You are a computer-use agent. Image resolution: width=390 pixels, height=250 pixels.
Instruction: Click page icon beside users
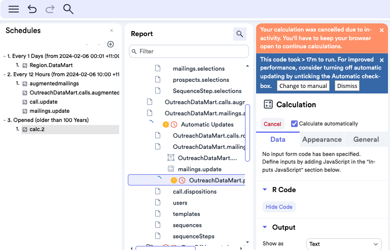[x=158, y=202]
